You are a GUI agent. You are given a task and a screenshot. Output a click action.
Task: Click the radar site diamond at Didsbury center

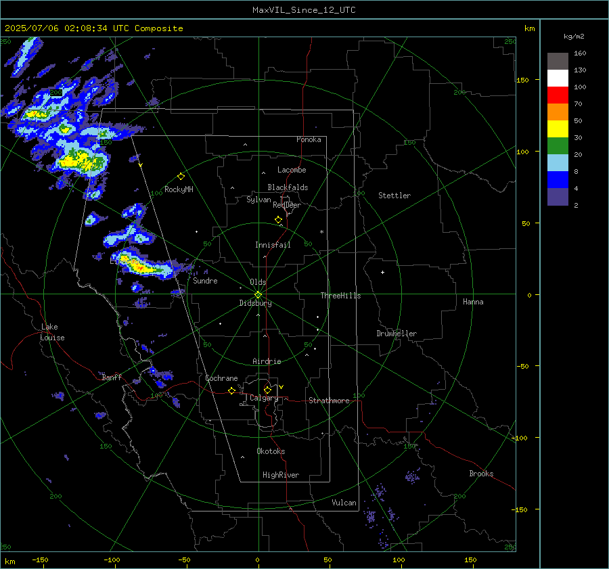coord(258,295)
